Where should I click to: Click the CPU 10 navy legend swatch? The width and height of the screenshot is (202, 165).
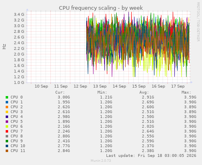click(x=7, y=146)
